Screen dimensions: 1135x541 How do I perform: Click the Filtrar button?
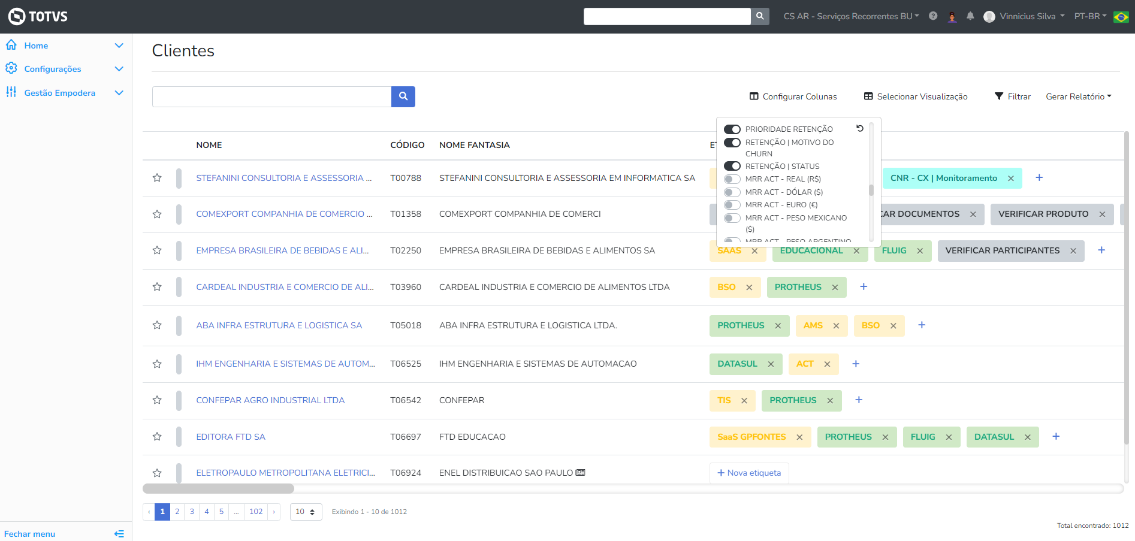1013,96
